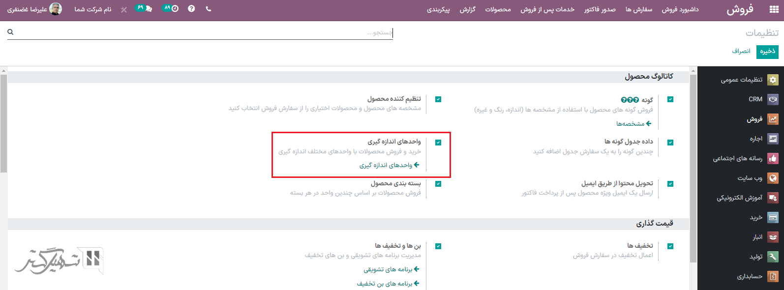The image size is (784, 290).
Task: Click ذخیره save button
Action: 767,51
